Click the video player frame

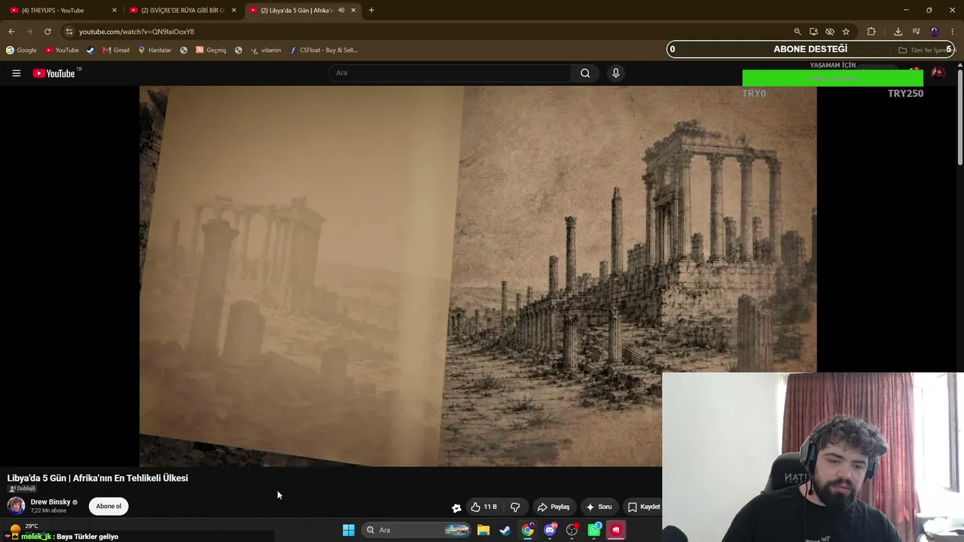pyautogui.click(x=477, y=276)
